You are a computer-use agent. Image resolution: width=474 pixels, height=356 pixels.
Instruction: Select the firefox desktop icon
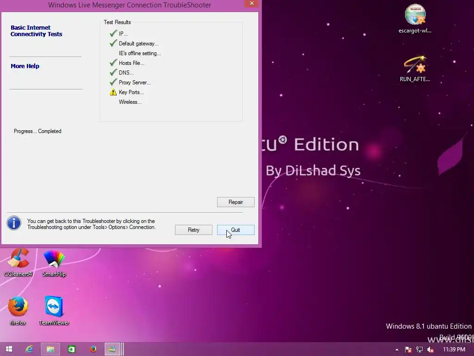pyautogui.click(x=18, y=311)
